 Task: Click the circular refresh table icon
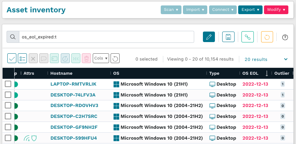click(x=115, y=58)
